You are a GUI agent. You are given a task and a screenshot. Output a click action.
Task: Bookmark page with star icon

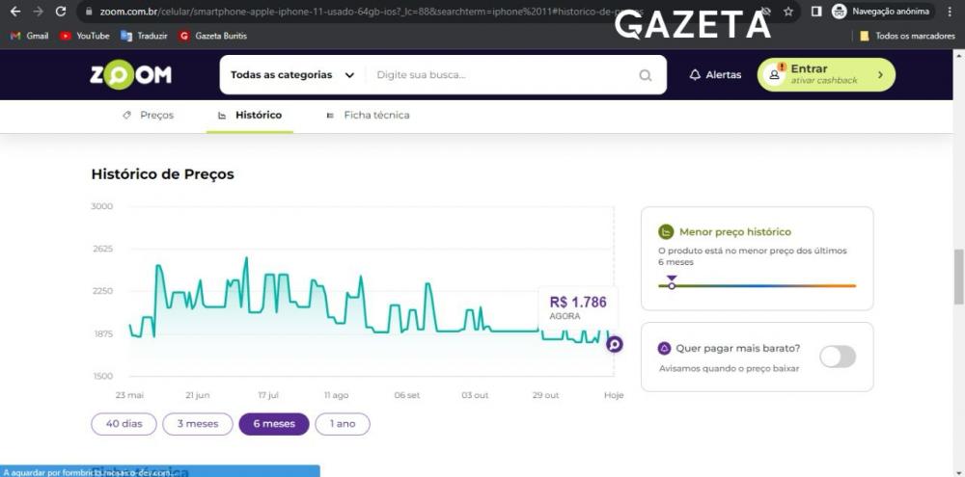(788, 11)
